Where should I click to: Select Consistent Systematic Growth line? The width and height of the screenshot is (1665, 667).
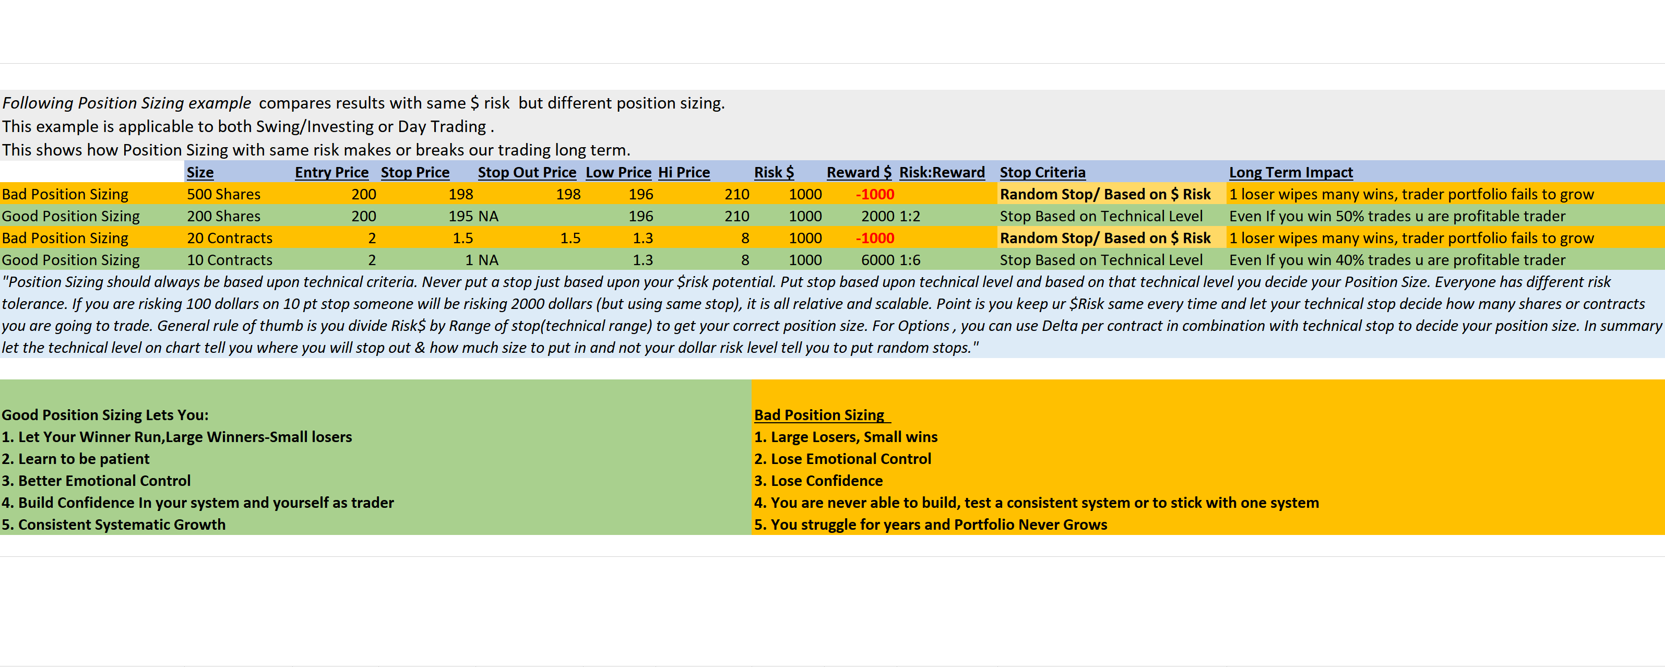[114, 525]
